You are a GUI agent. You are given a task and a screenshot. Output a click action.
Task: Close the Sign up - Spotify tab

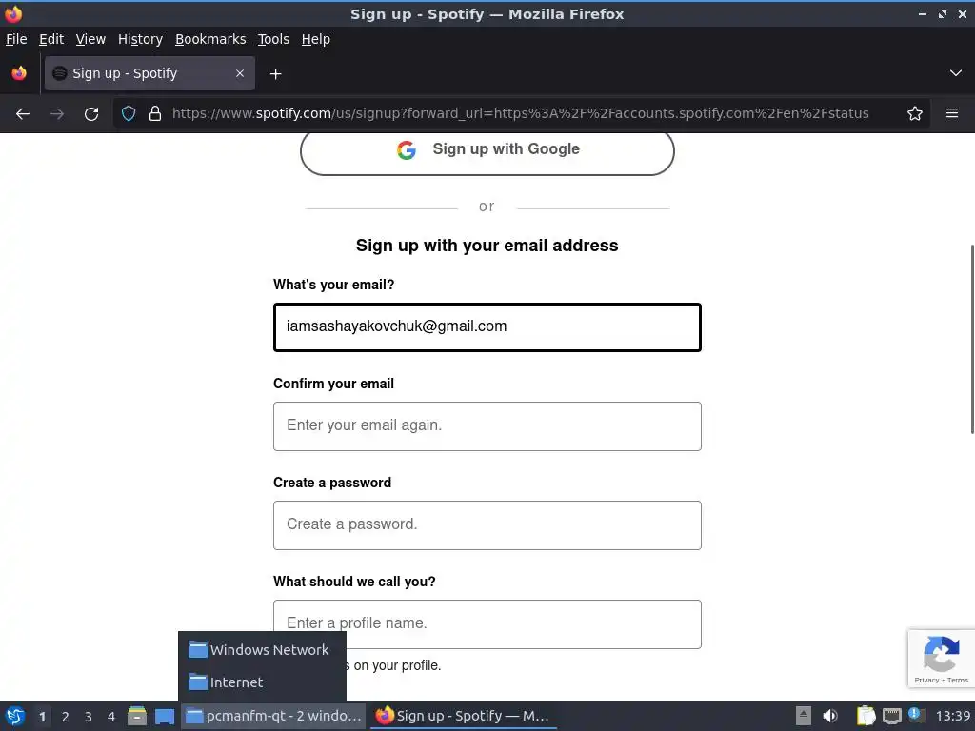pos(240,73)
